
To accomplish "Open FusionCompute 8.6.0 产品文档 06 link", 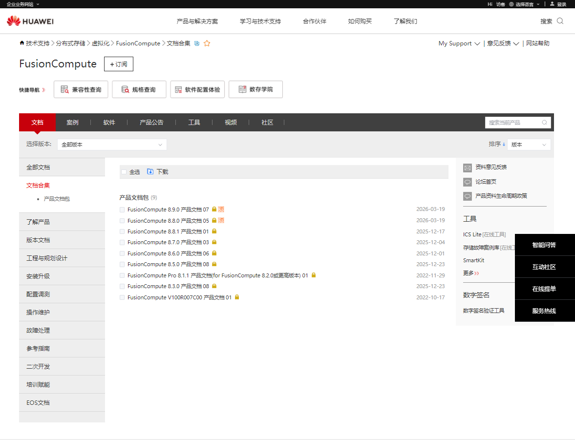I will [169, 253].
